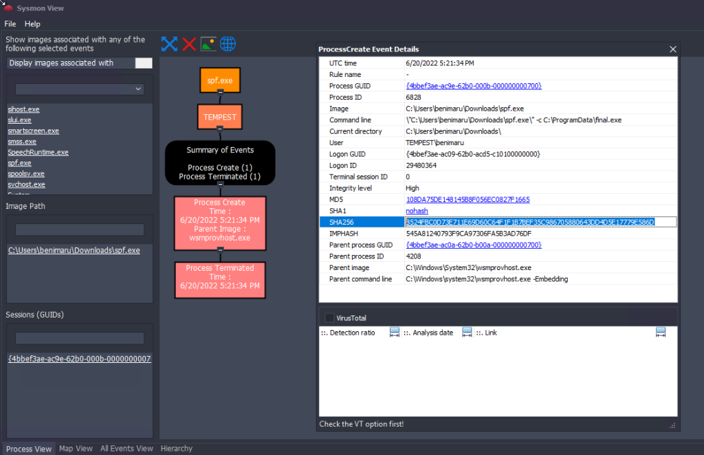Viewport: 704px width, 455px height.
Task: Collapse the Summary of Events node
Action: pyautogui.click(x=220, y=185)
